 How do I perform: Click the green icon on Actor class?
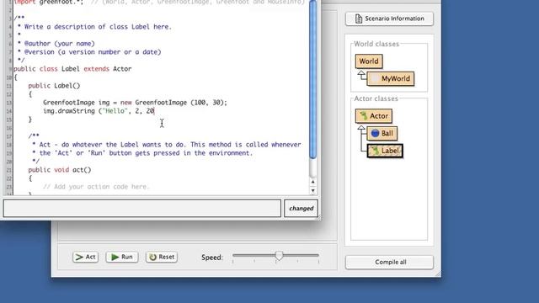pyautogui.click(x=363, y=116)
